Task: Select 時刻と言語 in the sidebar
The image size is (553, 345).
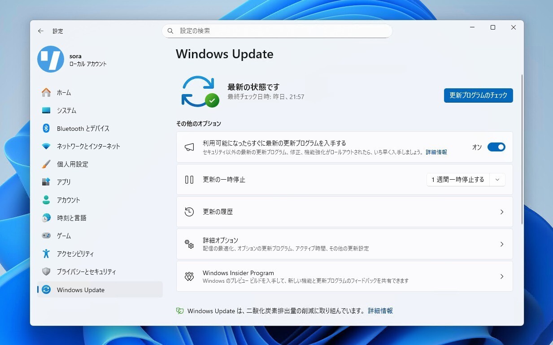Action: 100,218
